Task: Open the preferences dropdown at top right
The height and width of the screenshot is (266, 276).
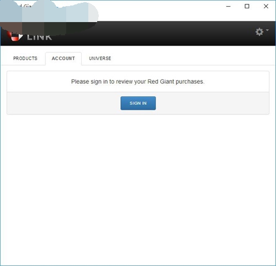Action: (x=262, y=32)
